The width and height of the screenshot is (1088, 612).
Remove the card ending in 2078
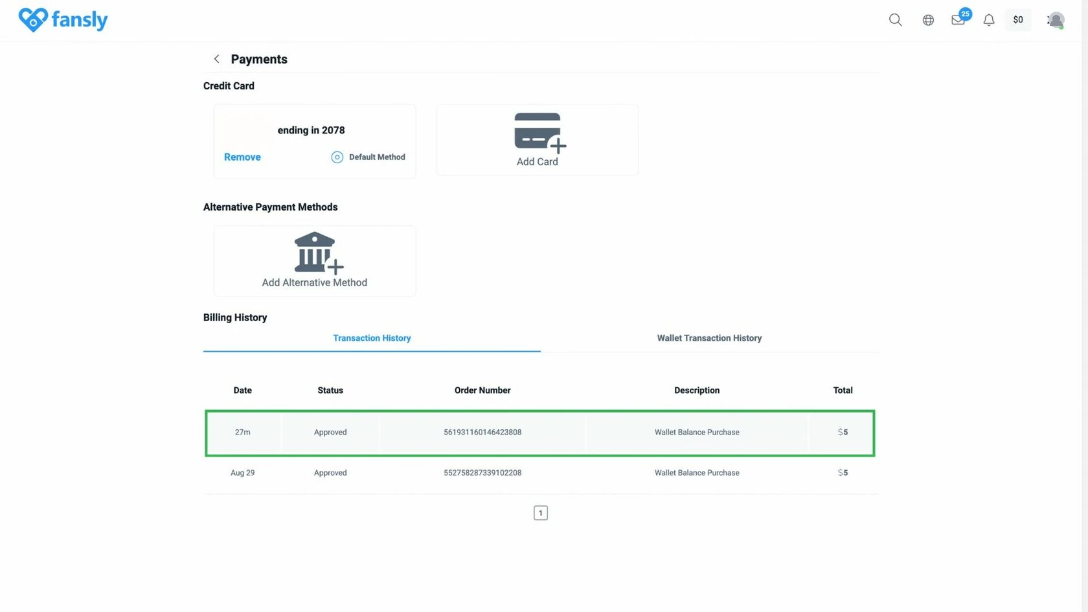(x=242, y=157)
